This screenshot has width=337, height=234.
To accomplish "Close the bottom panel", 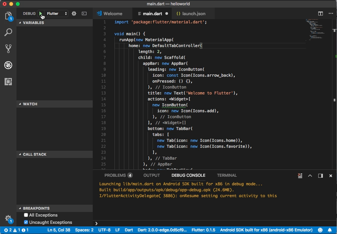I will (x=331, y=176).
